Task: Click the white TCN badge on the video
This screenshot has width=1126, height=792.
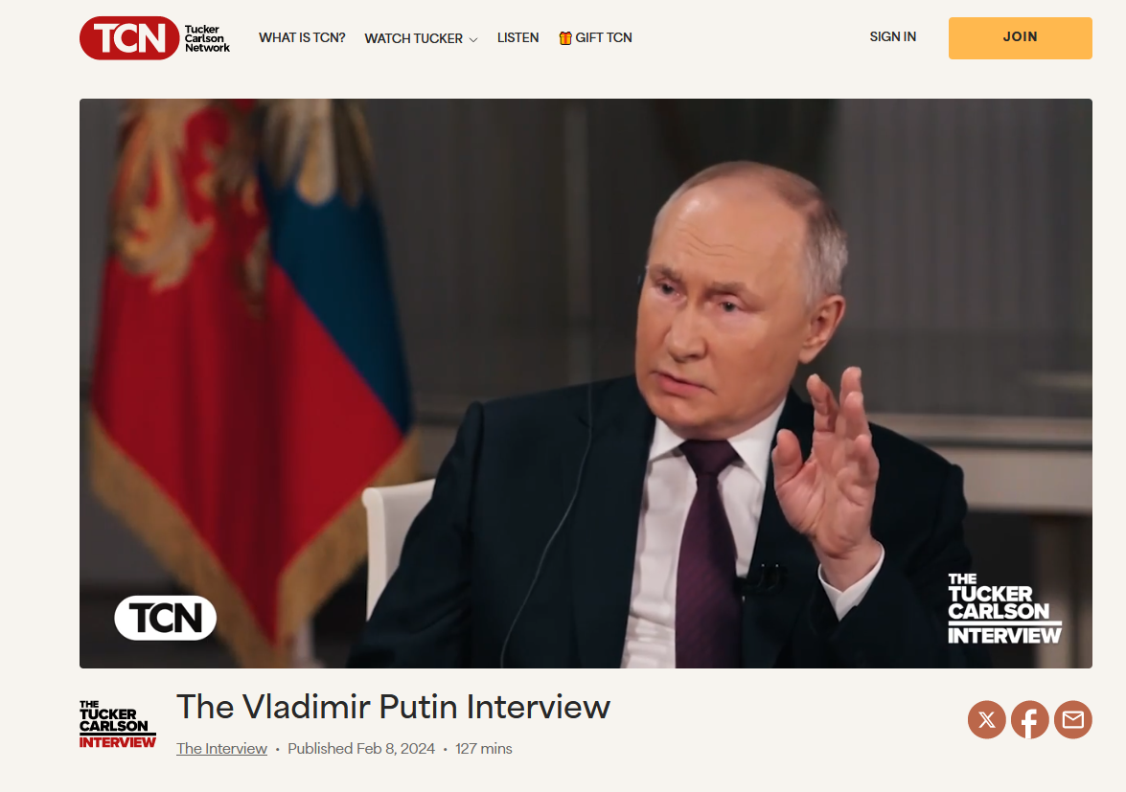Action: [165, 618]
